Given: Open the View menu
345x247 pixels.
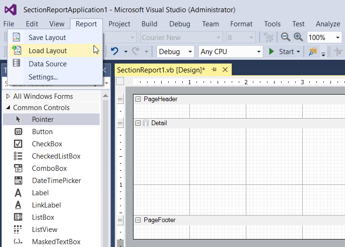Looking at the screenshot, I should (57, 24).
